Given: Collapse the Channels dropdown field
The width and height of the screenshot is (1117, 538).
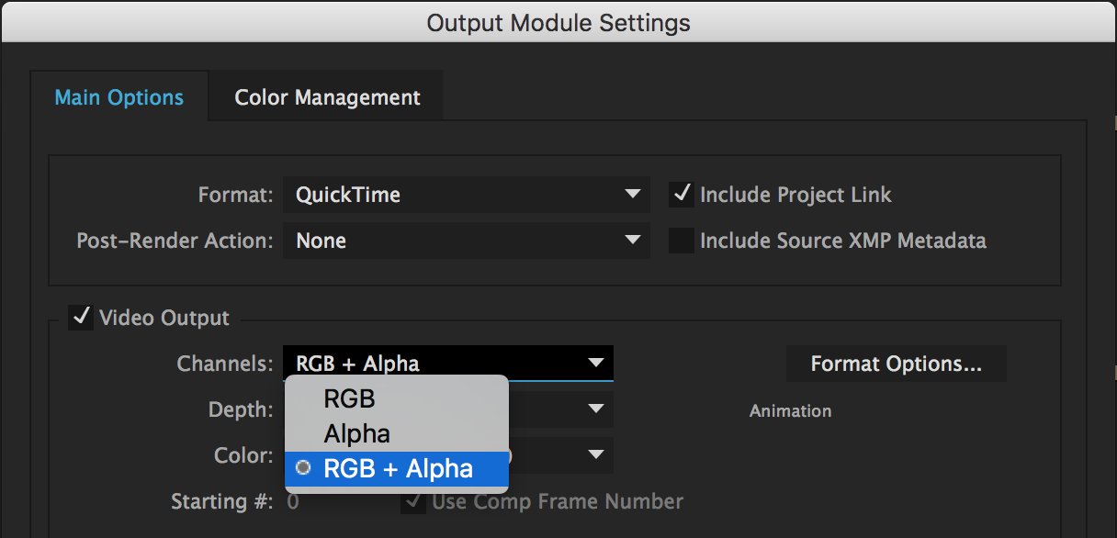Looking at the screenshot, I should point(447,364).
